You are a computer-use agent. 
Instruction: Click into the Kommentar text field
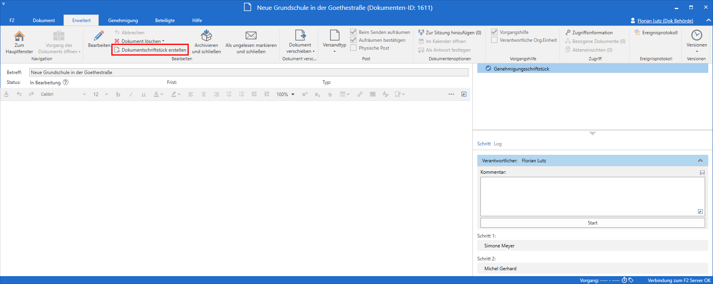point(592,196)
